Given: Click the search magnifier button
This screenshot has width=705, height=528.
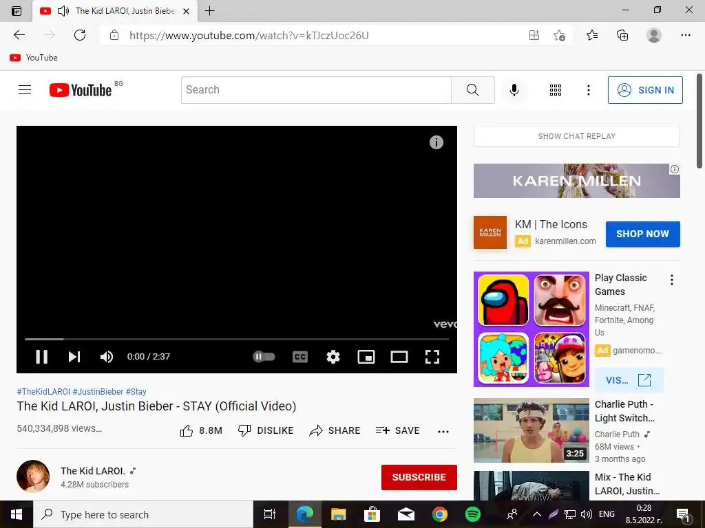Looking at the screenshot, I should 472,90.
